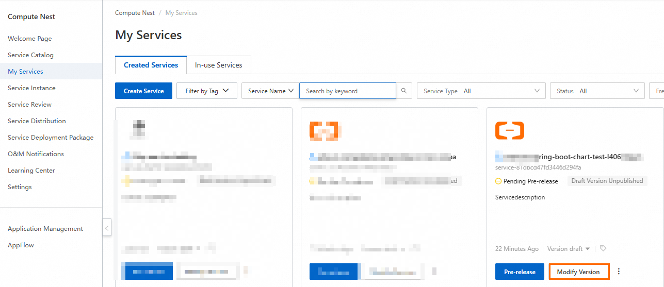Click the Compute Nest breadcrumb link

135,13
